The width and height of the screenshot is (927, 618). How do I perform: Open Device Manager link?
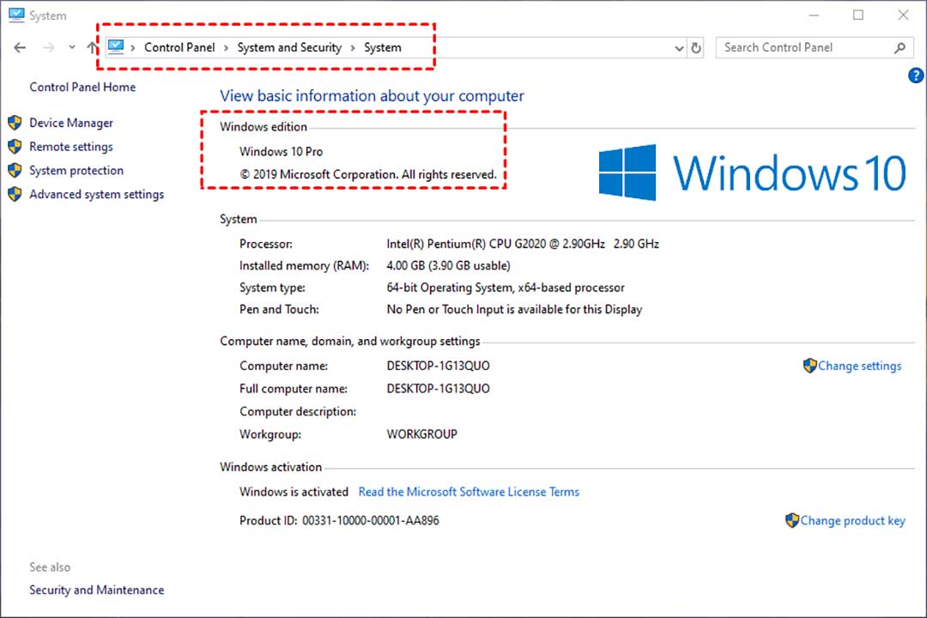(71, 123)
